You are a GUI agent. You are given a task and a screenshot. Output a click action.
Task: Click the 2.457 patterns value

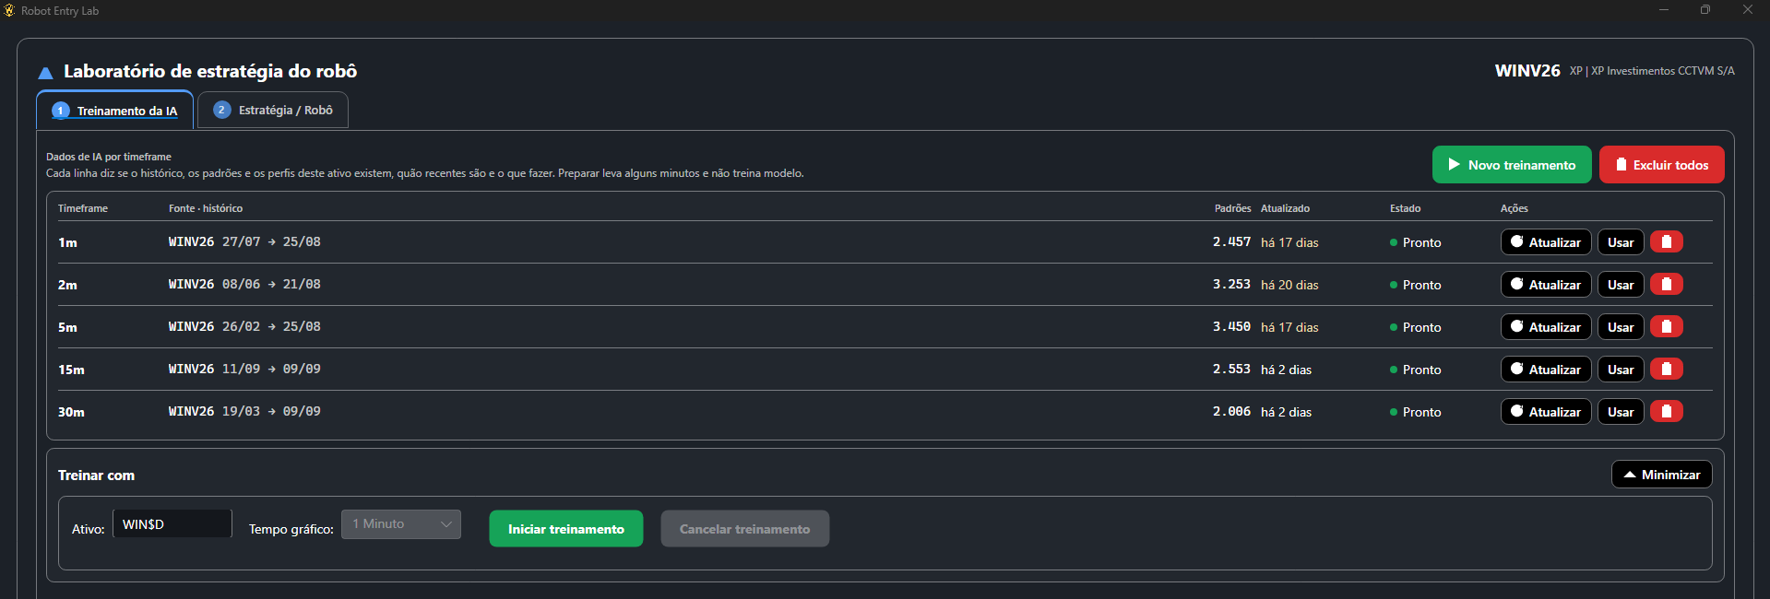(x=1231, y=242)
